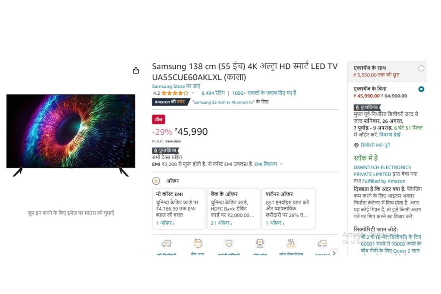Click the top brand trophy icon
Image resolution: width=441 pixels, height=294 pixels.
(260, 243)
